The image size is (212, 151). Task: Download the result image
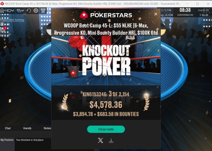coord(111,140)
